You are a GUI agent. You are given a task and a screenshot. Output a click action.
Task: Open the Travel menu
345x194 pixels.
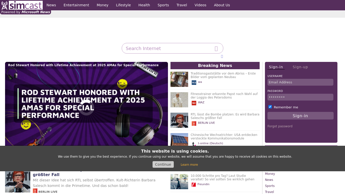pyautogui.click(x=182, y=5)
